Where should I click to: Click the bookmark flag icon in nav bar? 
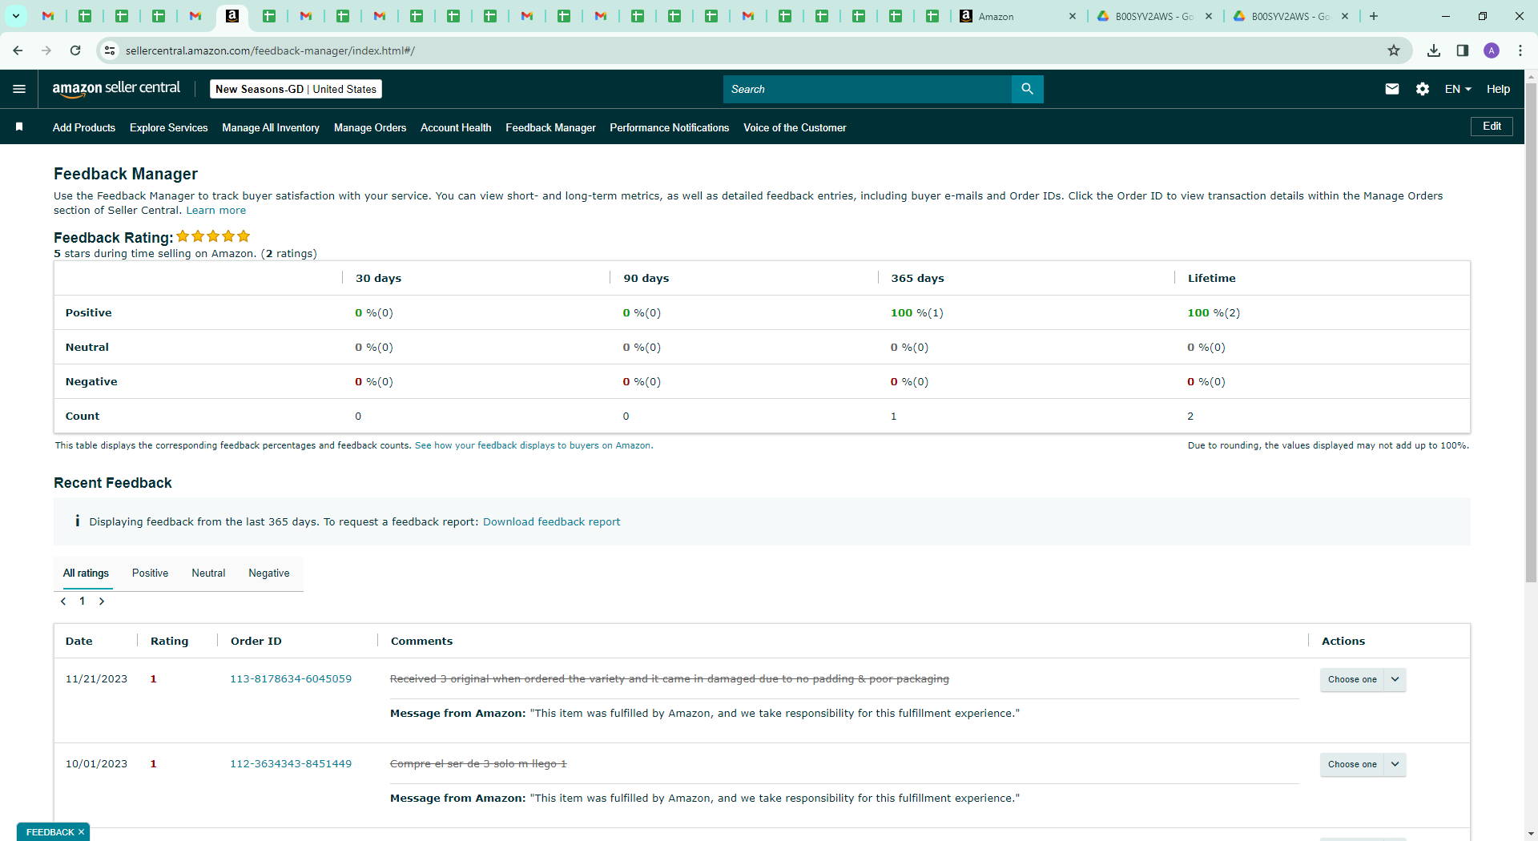pyautogui.click(x=19, y=127)
